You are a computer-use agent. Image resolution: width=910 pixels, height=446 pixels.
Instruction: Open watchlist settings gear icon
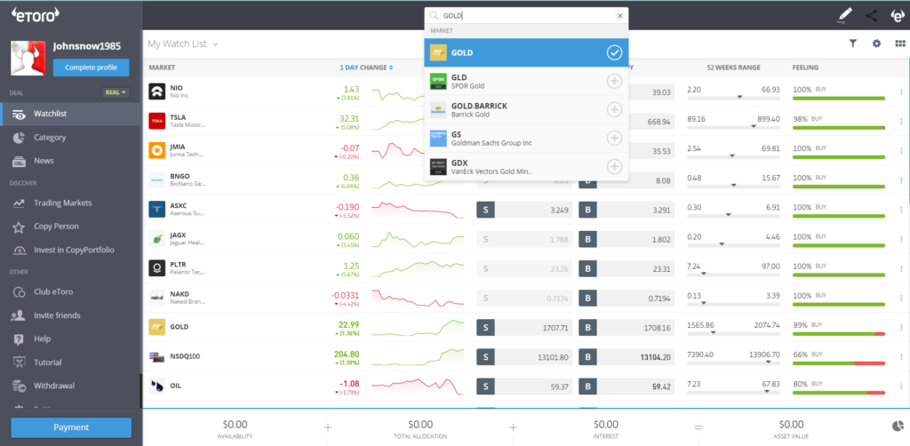tap(876, 44)
